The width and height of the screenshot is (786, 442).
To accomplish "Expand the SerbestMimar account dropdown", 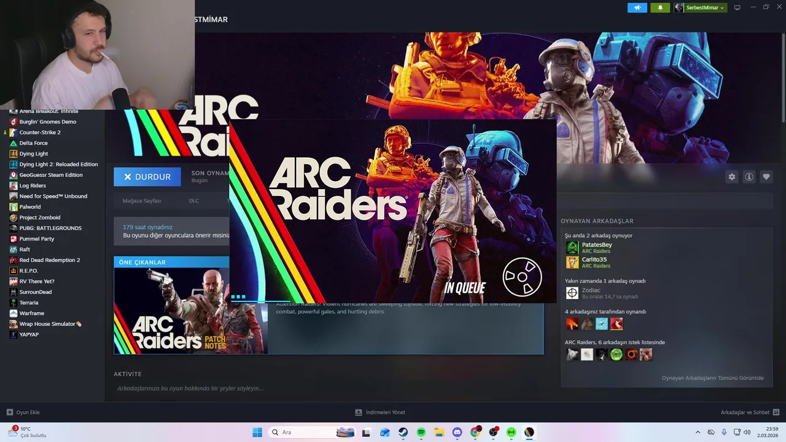I will pyautogui.click(x=700, y=7).
